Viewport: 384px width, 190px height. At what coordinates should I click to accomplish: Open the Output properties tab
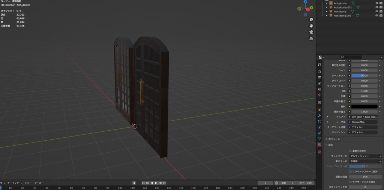click(x=319, y=78)
